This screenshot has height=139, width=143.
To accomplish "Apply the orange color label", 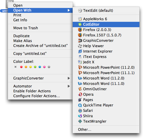I will pyautogui.click(x=26, y=67).
